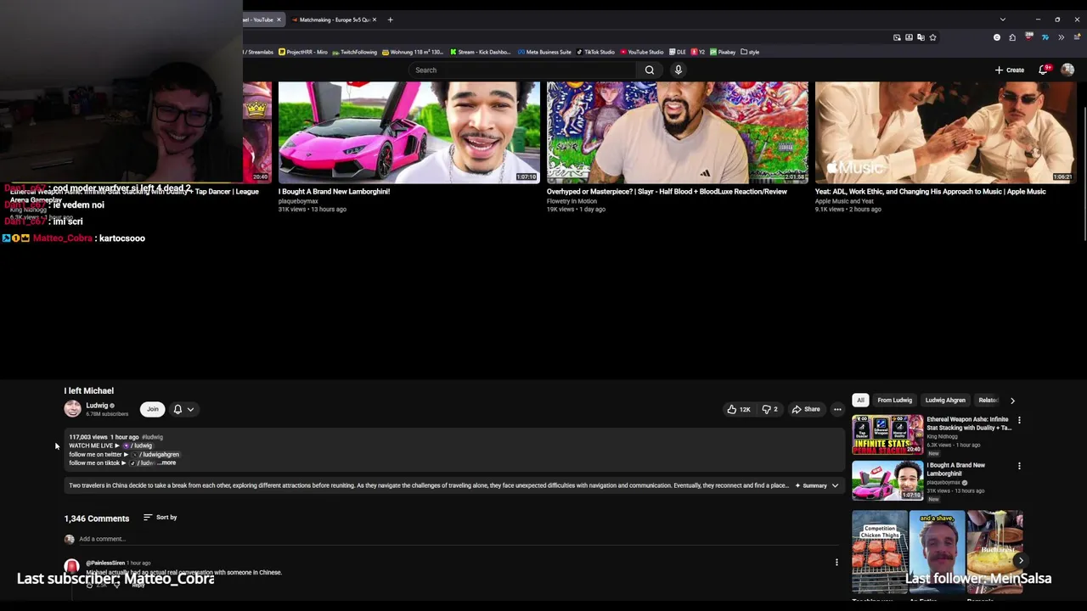Open the YouTube notifications bell
This screenshot has height=611, width=1087.
(x=1044, y=70)
